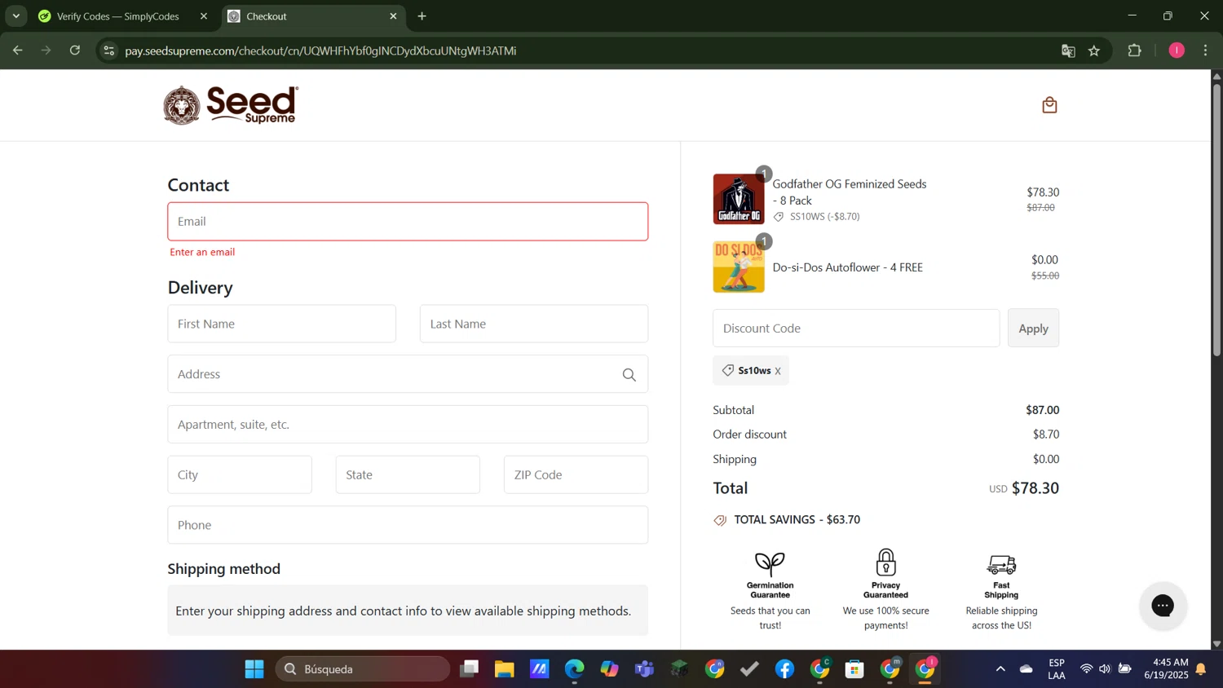
Task: Open Microsoft Store from taskbar
Action: [854, 669]
